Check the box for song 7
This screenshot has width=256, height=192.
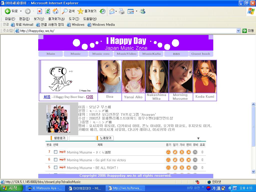pyautogui.click(x=55, y=152)
